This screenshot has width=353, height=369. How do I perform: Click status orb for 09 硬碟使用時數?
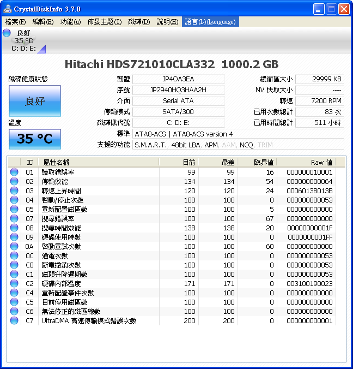[14, 237]
